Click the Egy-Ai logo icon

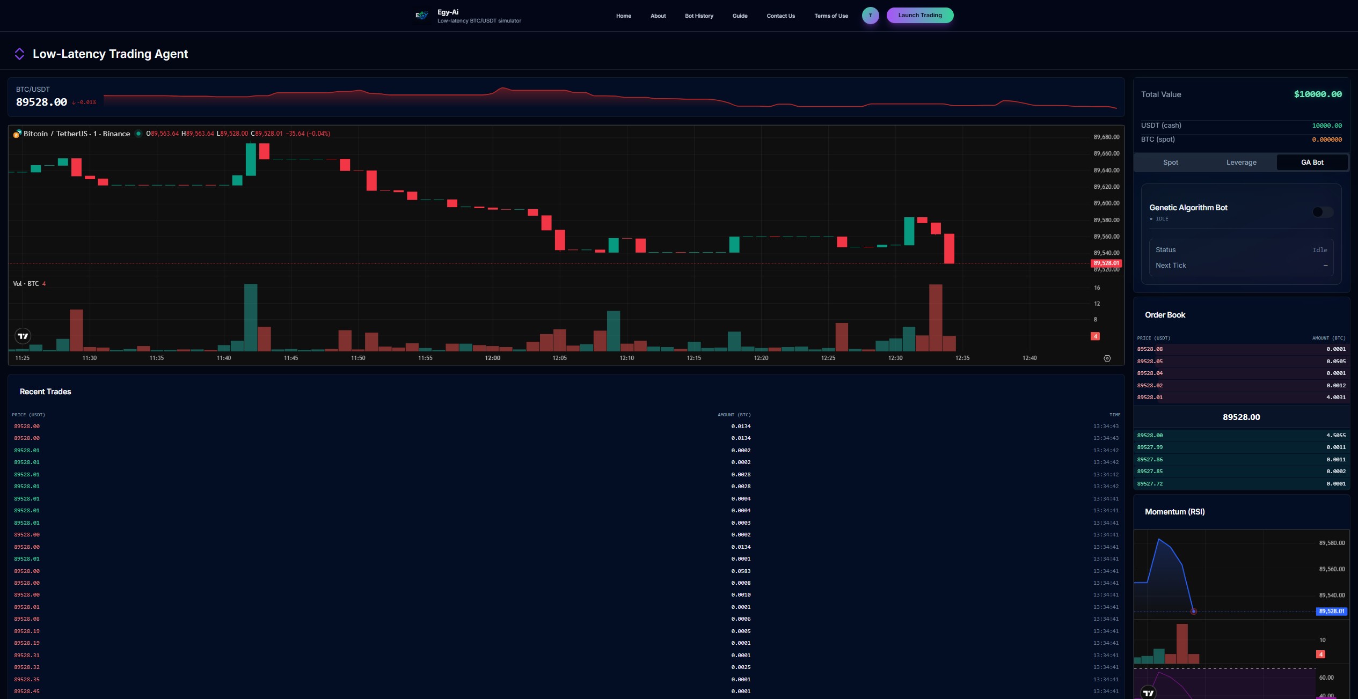pyautogui.click(x=421, y=16)
